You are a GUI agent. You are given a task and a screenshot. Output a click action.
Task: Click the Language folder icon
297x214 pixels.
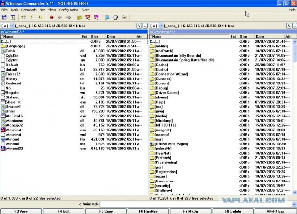pos(3,46)
